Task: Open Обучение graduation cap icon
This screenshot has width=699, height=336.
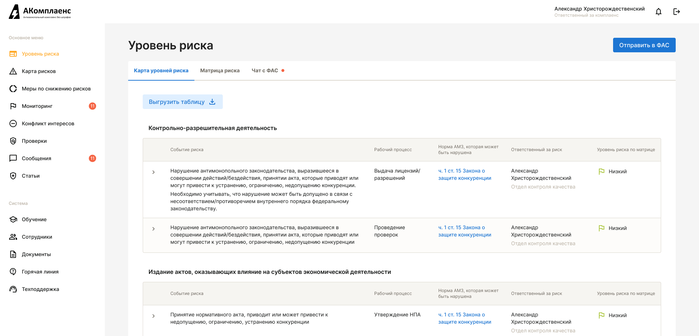Action: tap(13, 219)
